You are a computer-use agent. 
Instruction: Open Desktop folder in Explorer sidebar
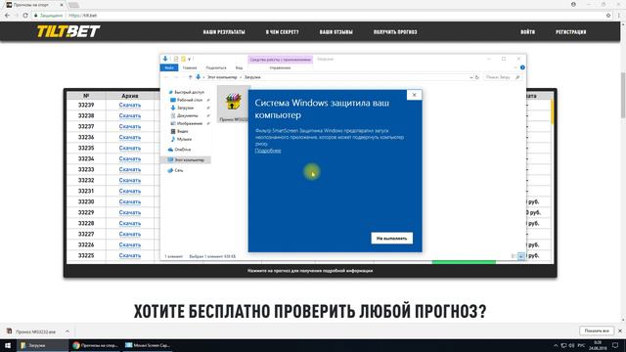tap(189, 100)
